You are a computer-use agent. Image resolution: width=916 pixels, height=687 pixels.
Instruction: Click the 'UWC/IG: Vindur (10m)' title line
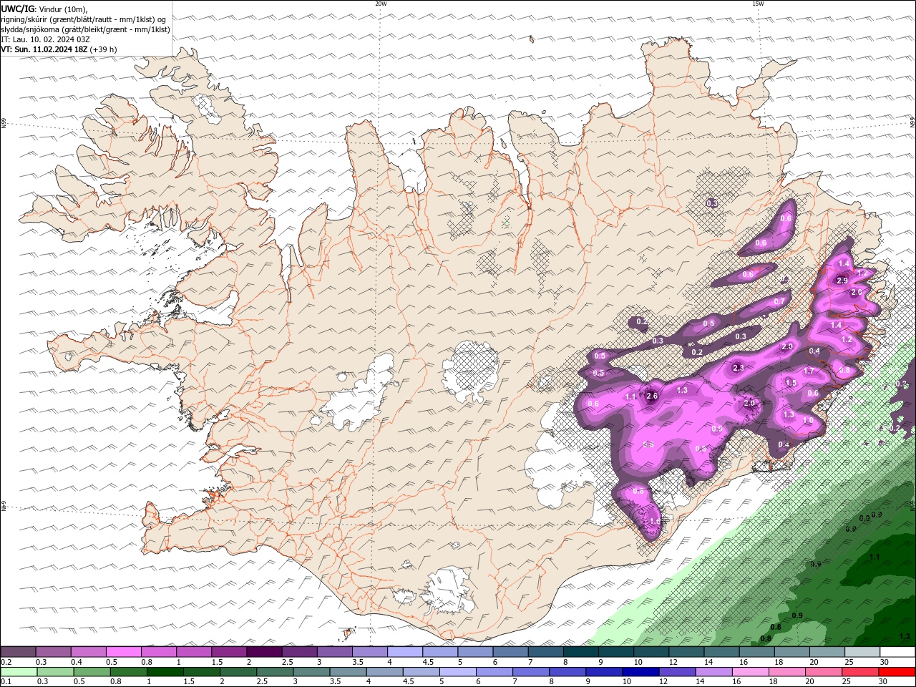[x=44, y=9]
